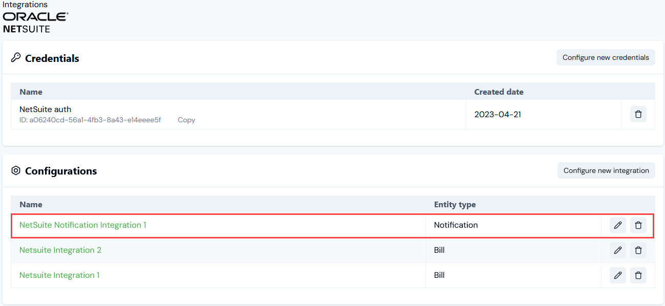This screenshot has height=306, width=665.
Task: Click Bill entity for Netsuite Integration 2
Action: tap(439, 250)
